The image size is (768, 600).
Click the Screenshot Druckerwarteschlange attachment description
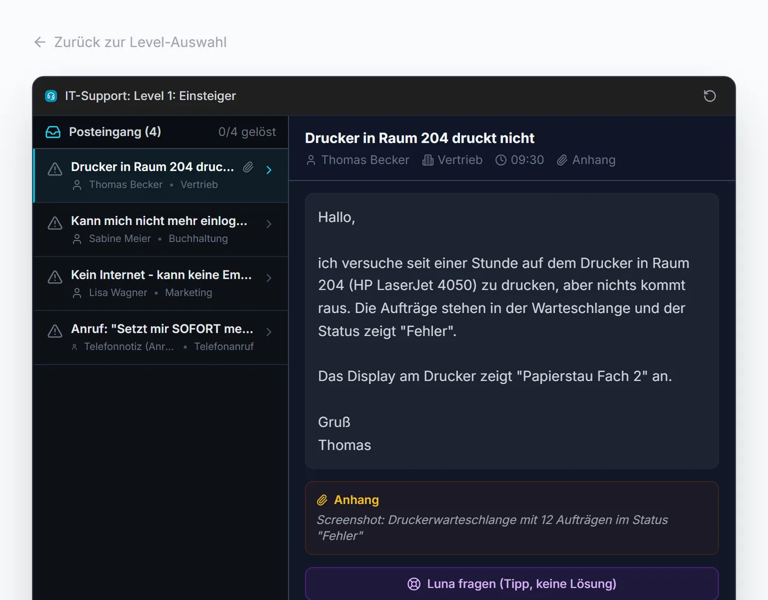(492, 528)
